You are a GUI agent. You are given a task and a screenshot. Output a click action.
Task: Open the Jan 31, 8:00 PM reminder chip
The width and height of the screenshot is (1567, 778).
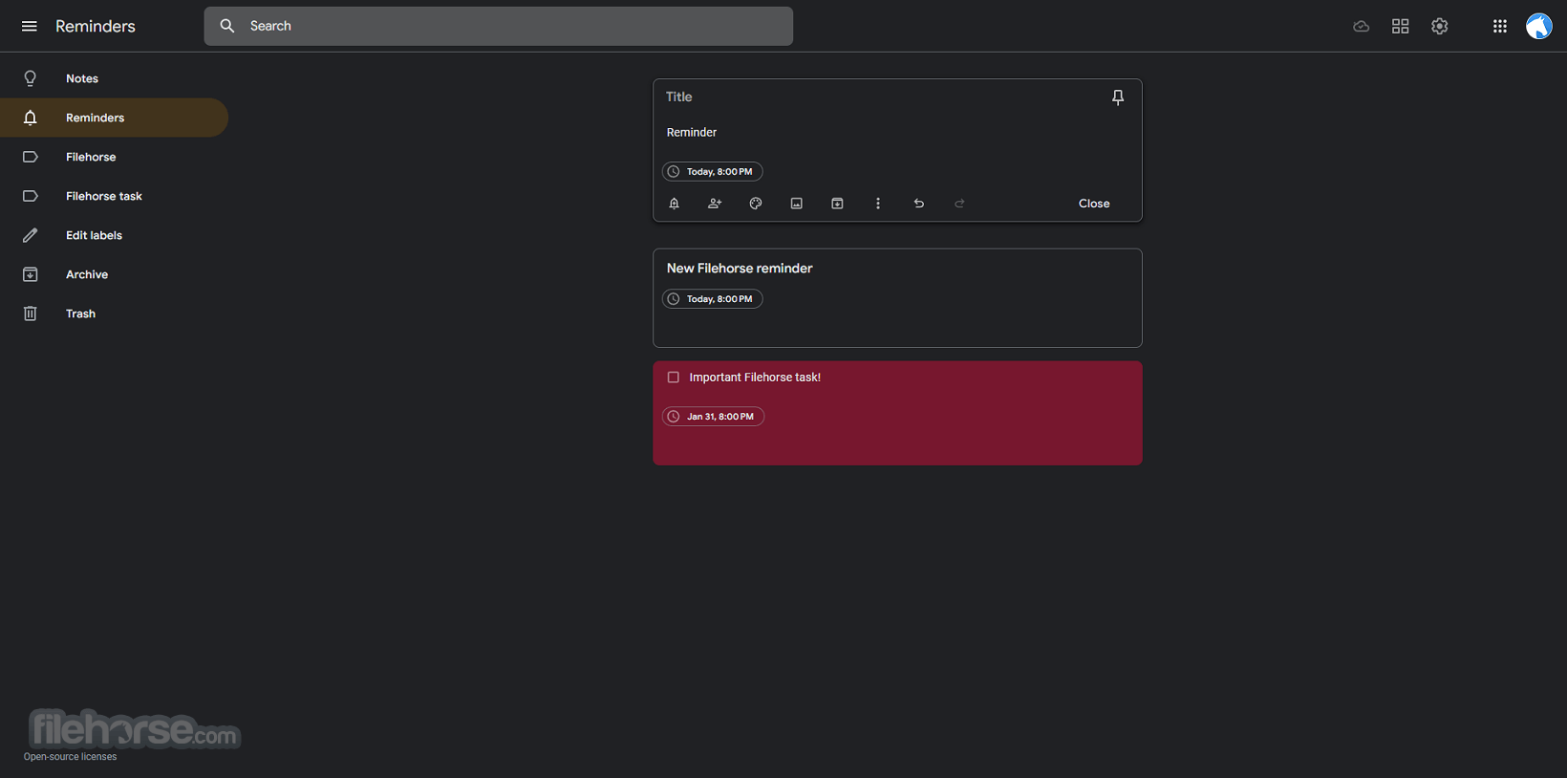point(714,417)
